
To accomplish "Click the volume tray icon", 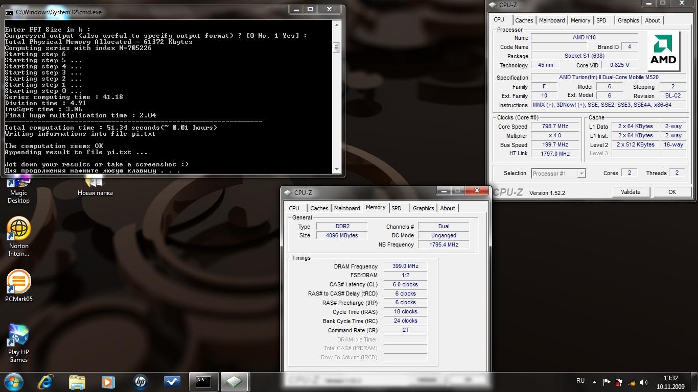I will pyautogui.click(x=645, y=382).
